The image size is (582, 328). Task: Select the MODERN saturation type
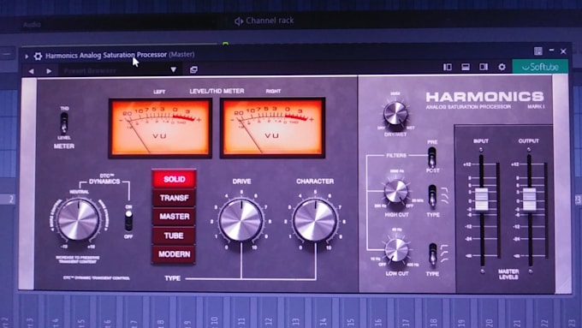pyautogui.click(x=174, y=254)
